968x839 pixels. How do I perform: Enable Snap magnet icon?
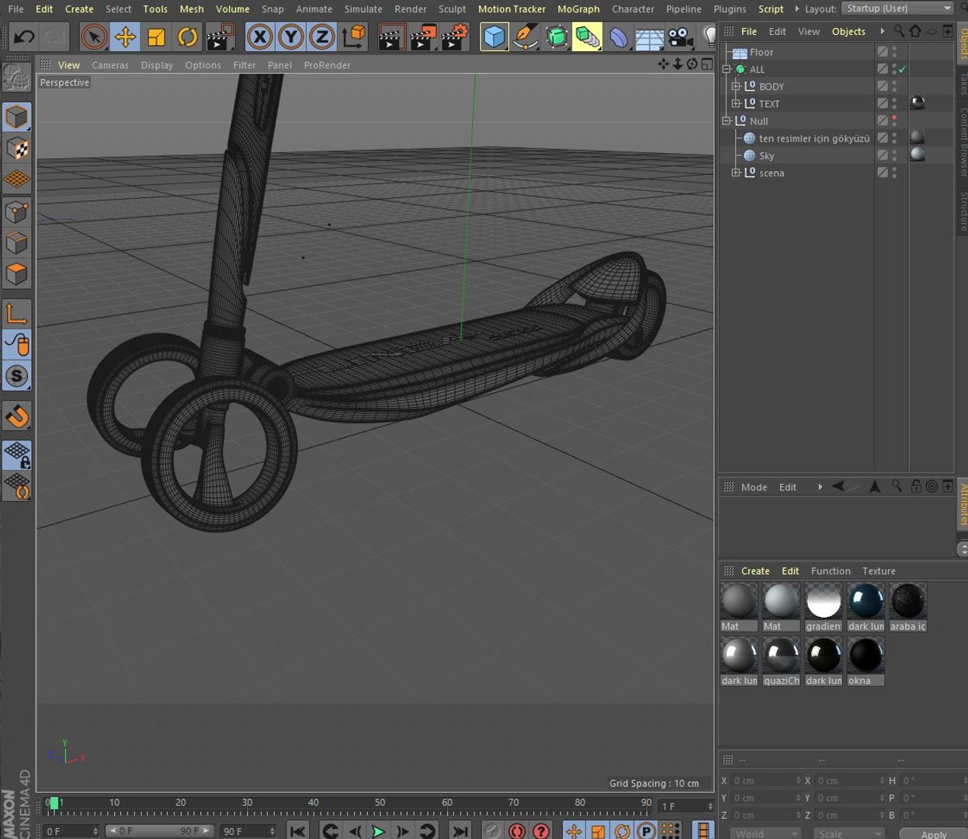pos(16,416)
